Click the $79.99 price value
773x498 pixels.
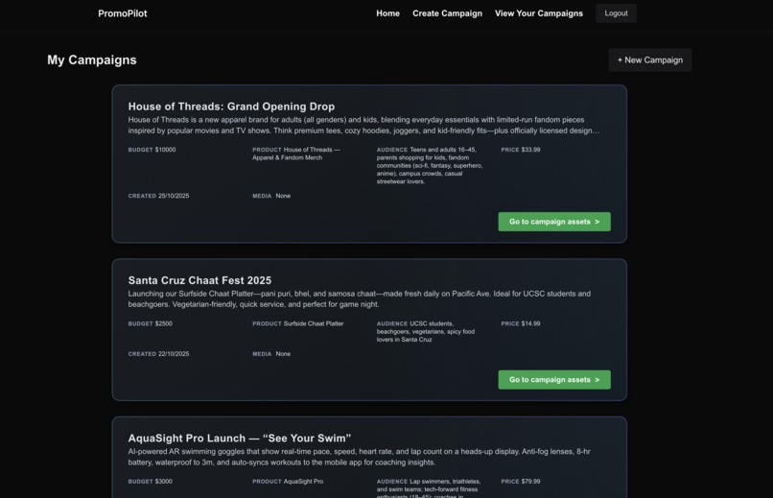(x=531, y=482)
